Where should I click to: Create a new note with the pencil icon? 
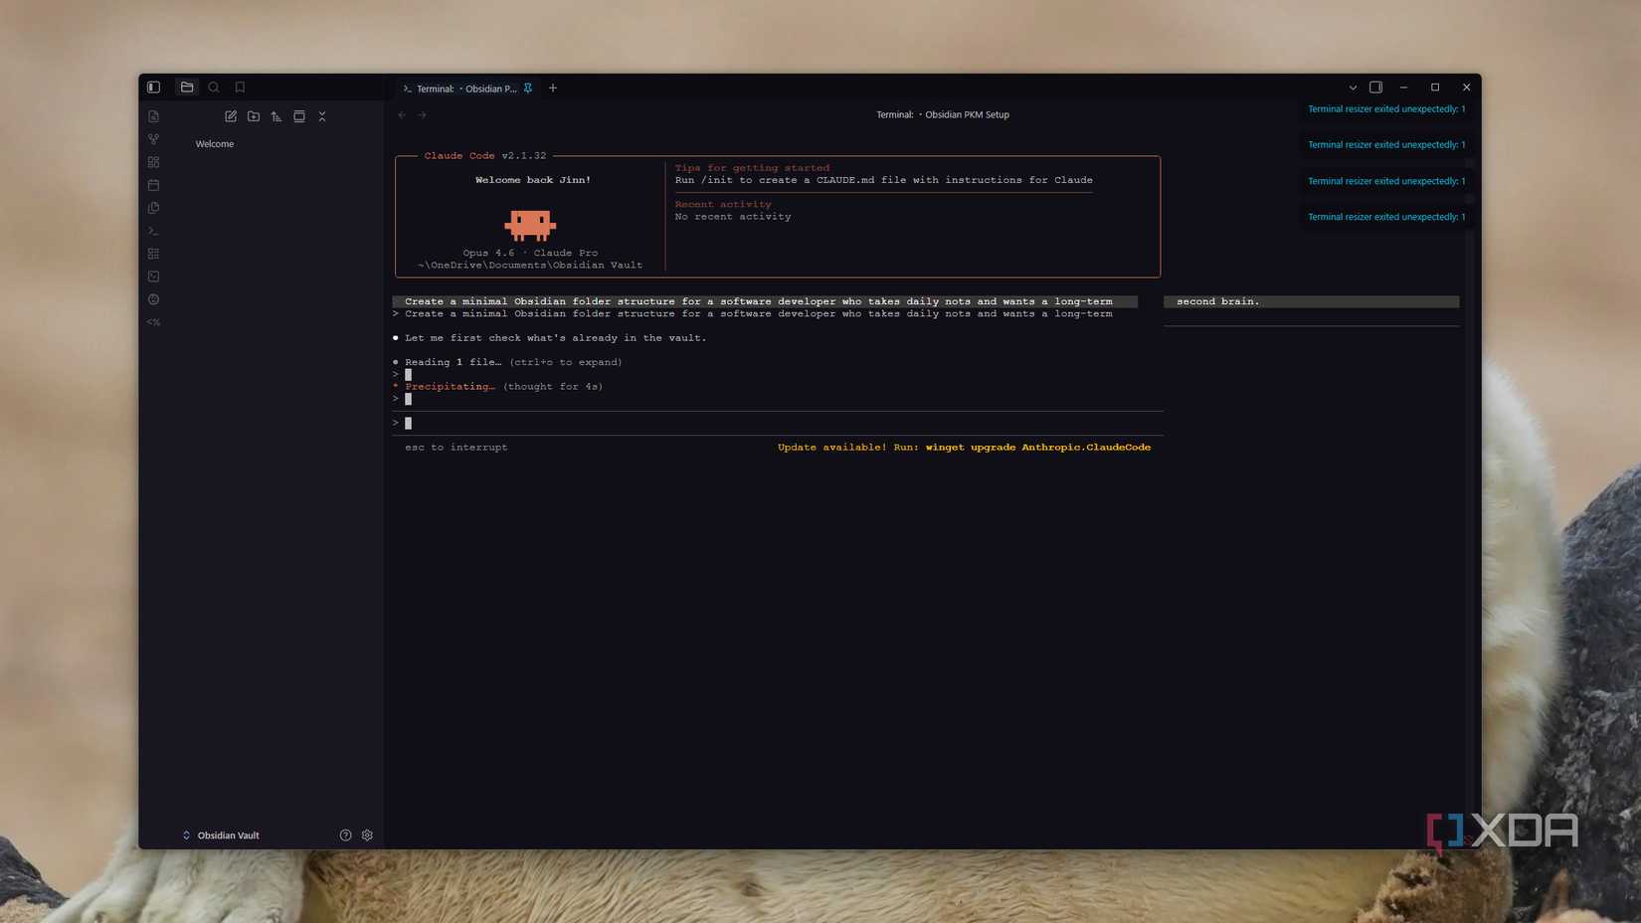(230, 116)
